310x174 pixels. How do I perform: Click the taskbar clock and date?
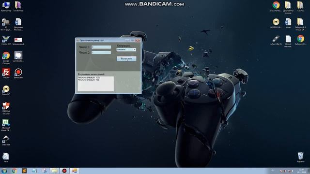[301, 171]
